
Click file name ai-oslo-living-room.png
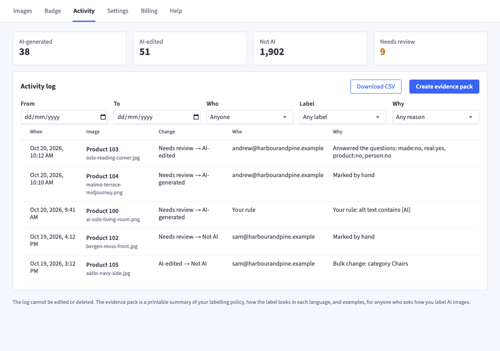tap(113, 219)
